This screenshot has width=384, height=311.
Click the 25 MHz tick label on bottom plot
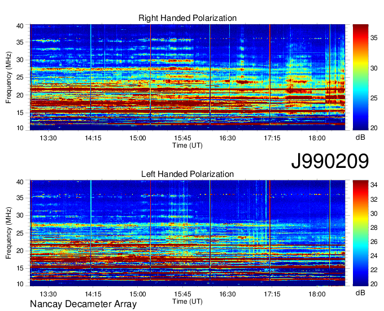pyautogui.click(x=20, y=233)
